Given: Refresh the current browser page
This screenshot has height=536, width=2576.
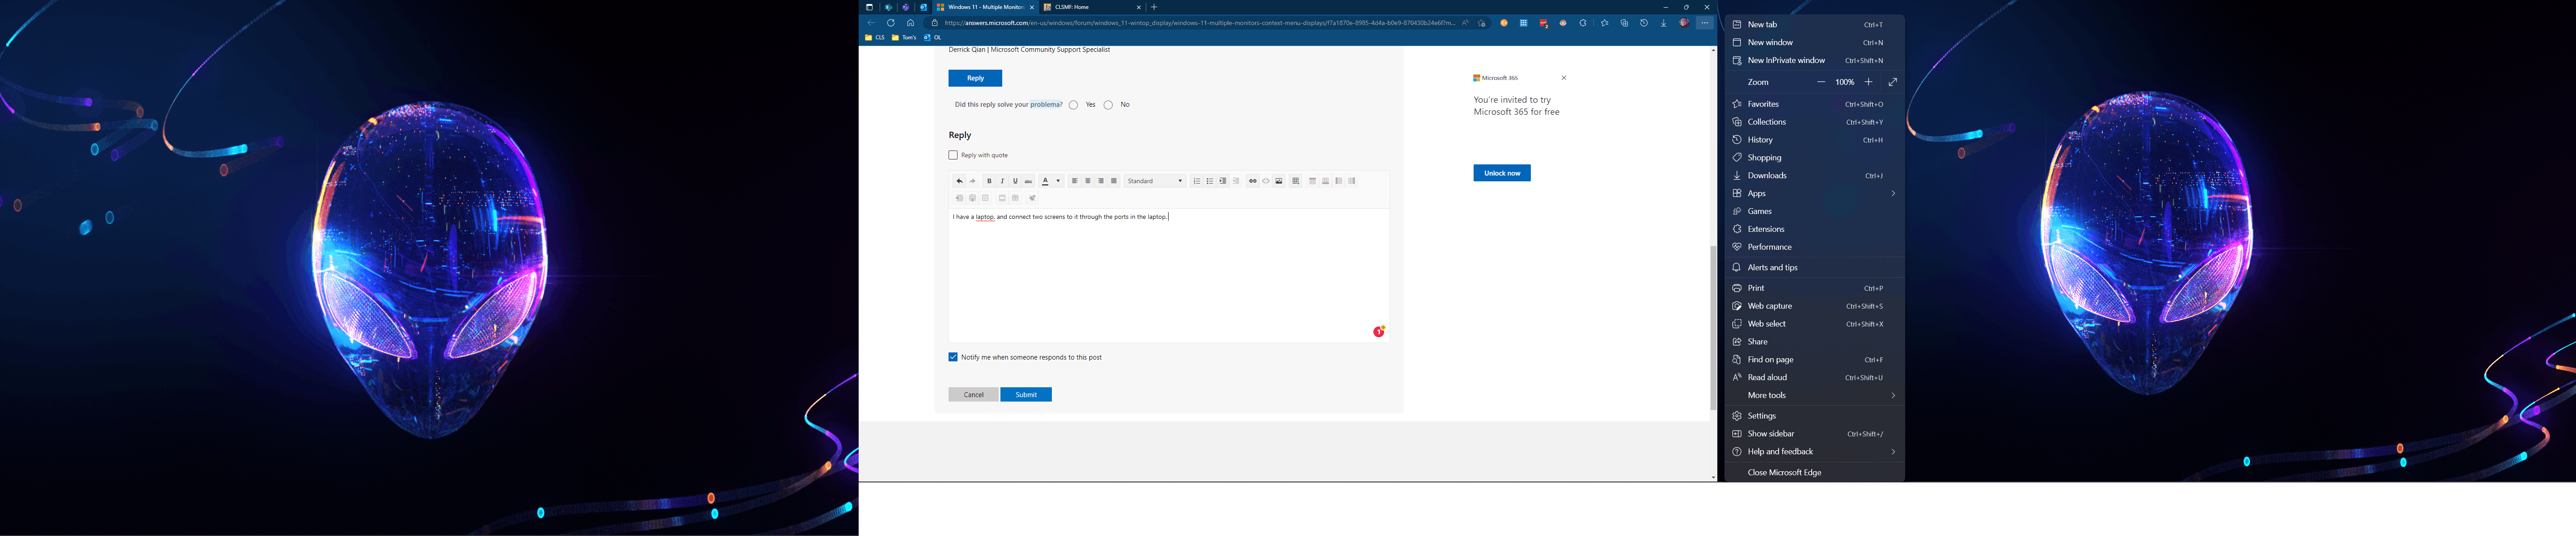Looking at the screenshot, I should 891,23.
